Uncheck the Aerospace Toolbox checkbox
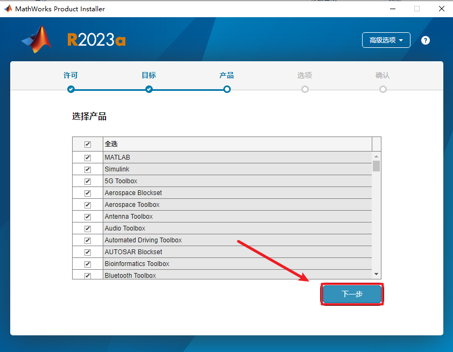The image size is (453, 352). pos(88,205)
